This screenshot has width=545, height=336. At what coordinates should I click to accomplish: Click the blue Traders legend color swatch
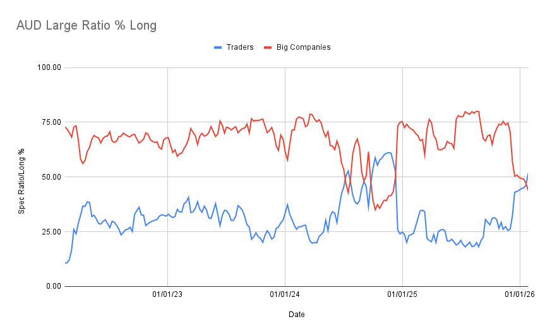pos(218,47)
